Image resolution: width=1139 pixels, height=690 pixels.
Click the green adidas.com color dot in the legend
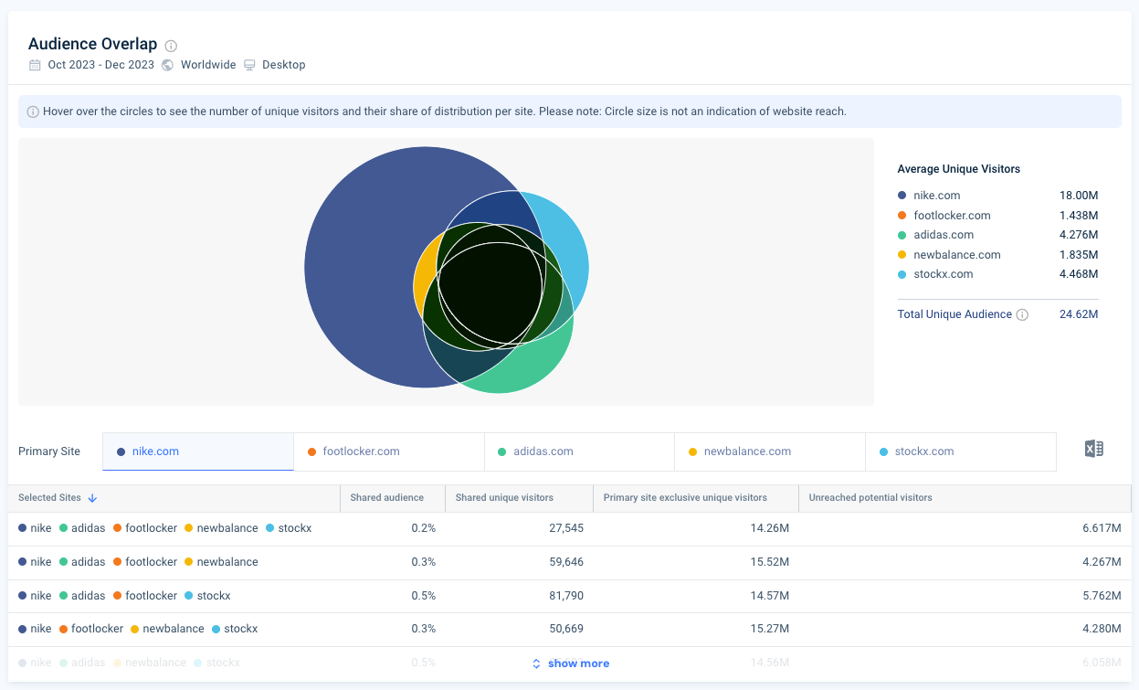(x=902, y=234)
